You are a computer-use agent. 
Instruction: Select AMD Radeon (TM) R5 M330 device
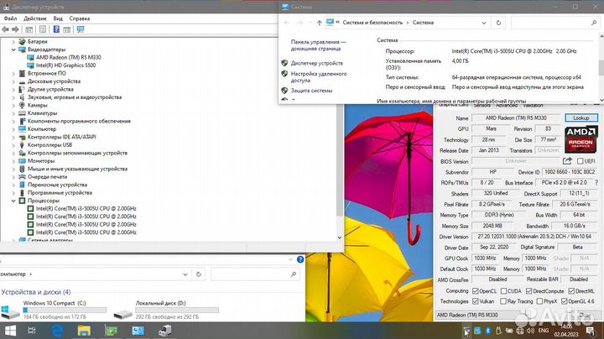click(x=68, y=57)
